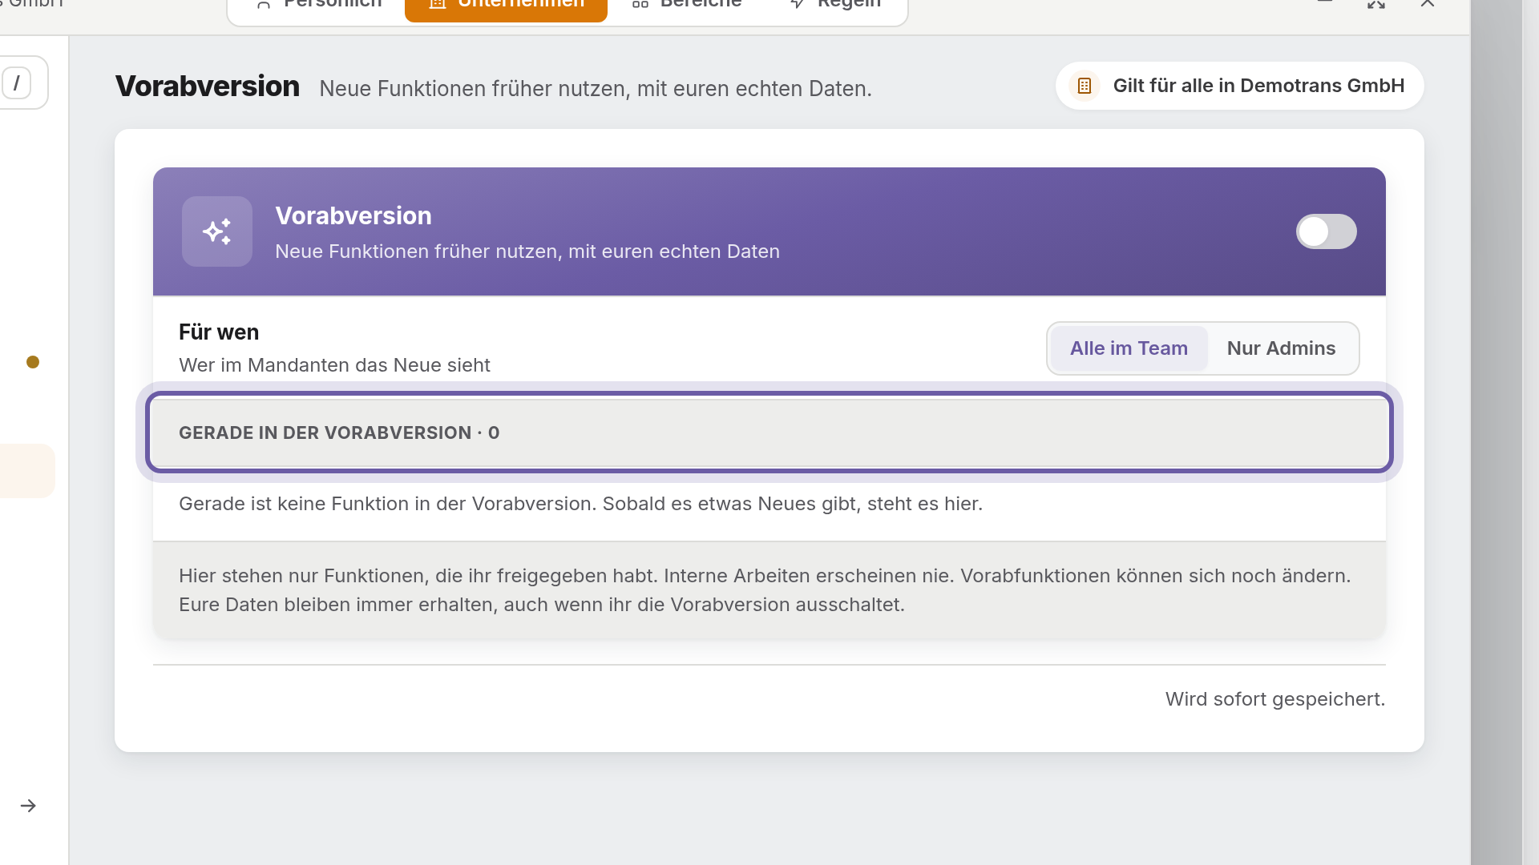The width and height of the screenshot is (1539, 865).
Task: Open the Persönlich tab
Action: [319, 5]
